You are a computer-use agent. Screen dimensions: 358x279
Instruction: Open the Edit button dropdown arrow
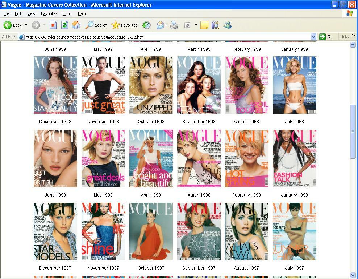[x=196, y=25]
